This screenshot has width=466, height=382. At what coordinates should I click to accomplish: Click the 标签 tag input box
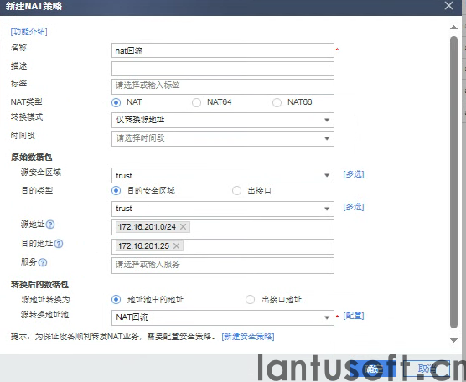click(x=223, y=86)
